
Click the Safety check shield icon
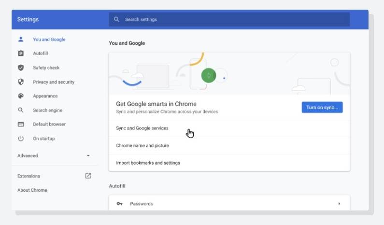click(x=21, y=68)
